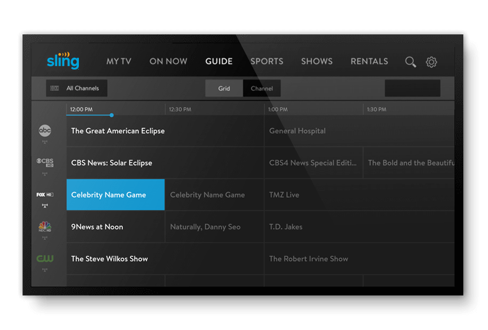Select General Hospital program

point(360,131)
